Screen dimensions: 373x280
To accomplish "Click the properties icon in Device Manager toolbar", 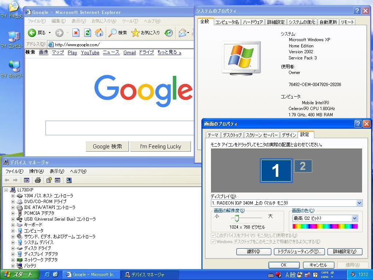I will coord(49,180).
